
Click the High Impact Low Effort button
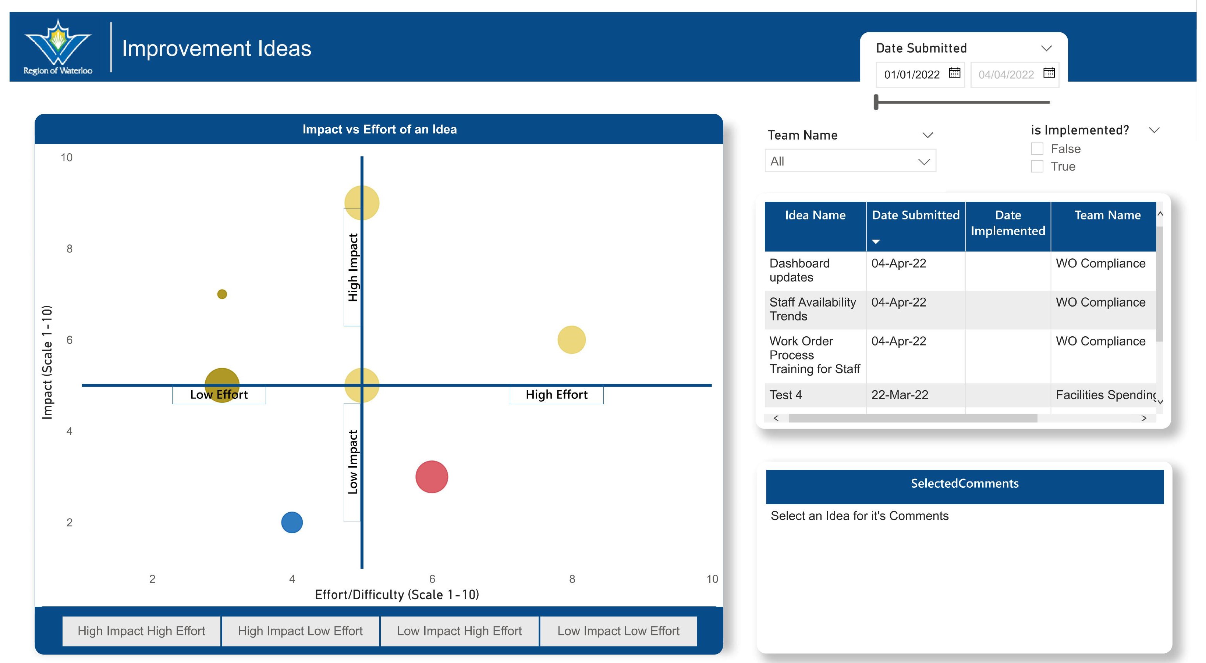coord(300,631)
